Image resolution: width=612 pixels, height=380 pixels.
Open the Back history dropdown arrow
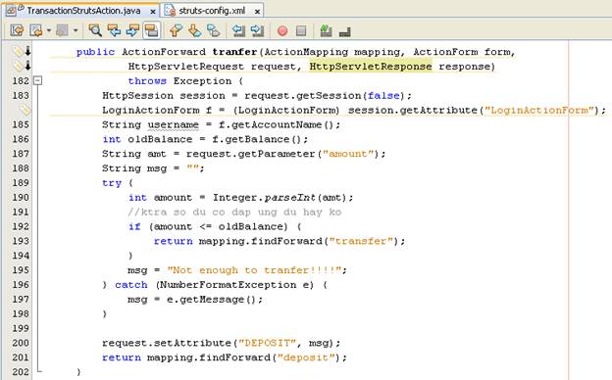point(49,30)
